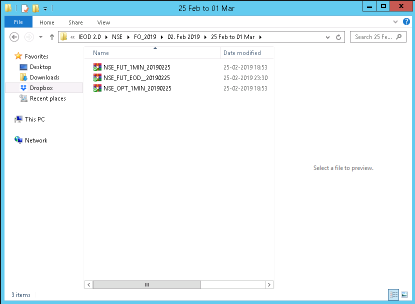Click the This PC computer icon
This screenshot has width=415, height=304.
pyautogui.click(x=18, y=119)
